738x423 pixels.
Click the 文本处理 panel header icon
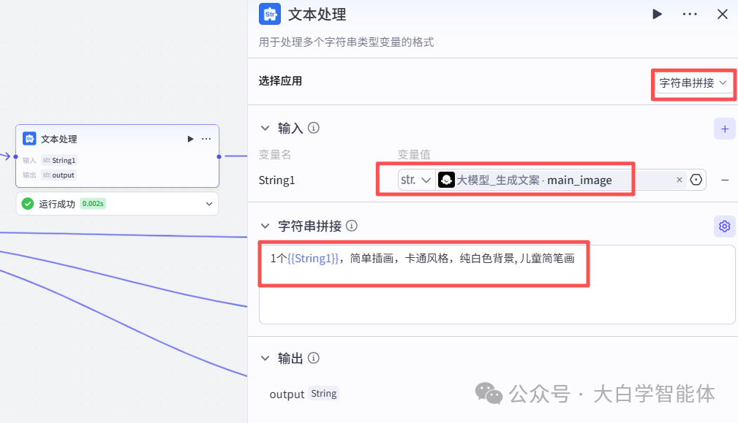pyautogui.click(x=270, y=14)
